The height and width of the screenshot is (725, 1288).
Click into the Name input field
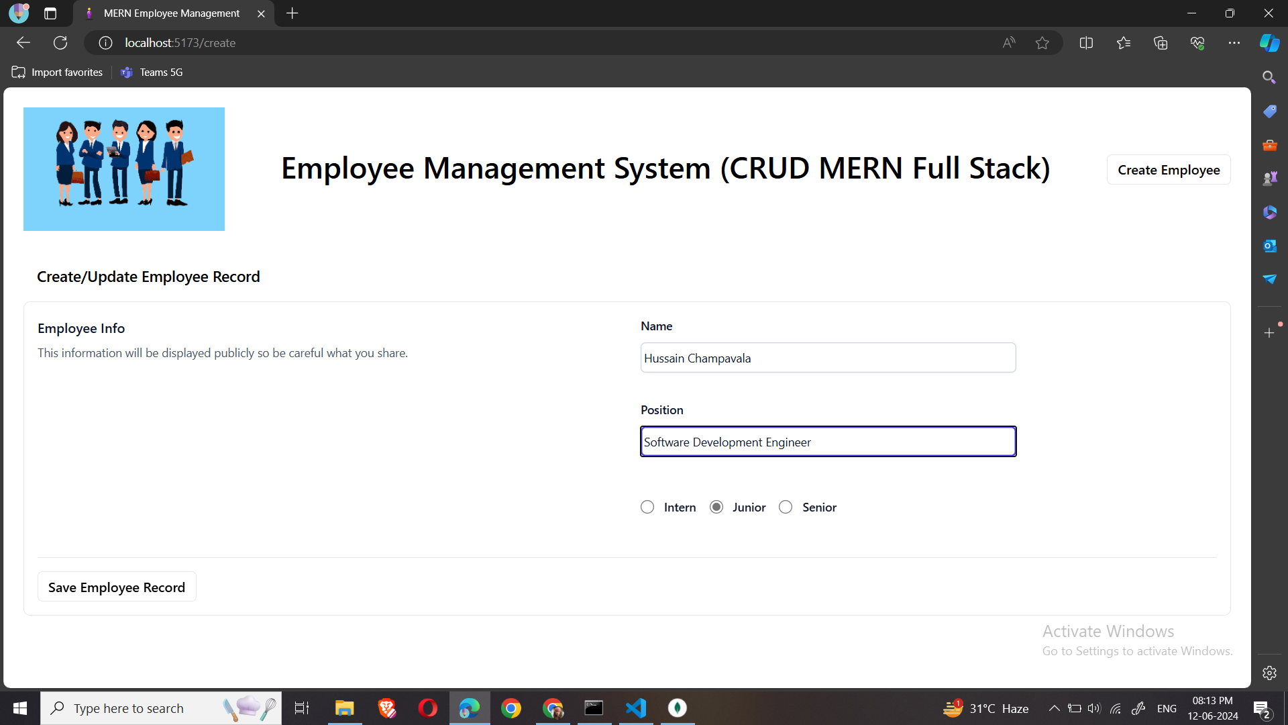828,358
